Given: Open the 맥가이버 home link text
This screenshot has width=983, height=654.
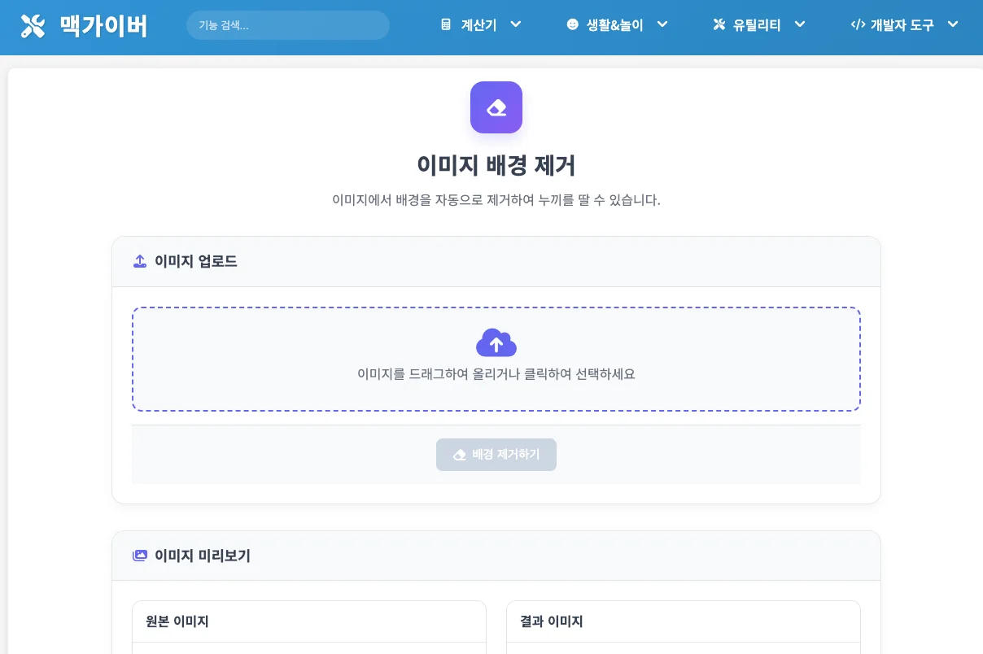Looking at the screenshot, I should [x=103, y=26].
